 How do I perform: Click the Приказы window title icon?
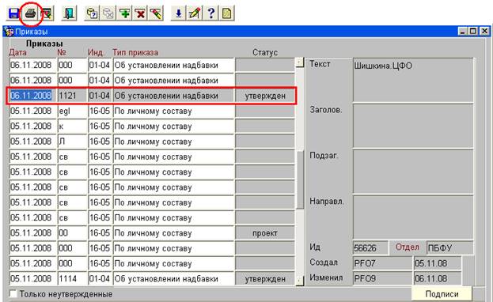pos(9,32)
